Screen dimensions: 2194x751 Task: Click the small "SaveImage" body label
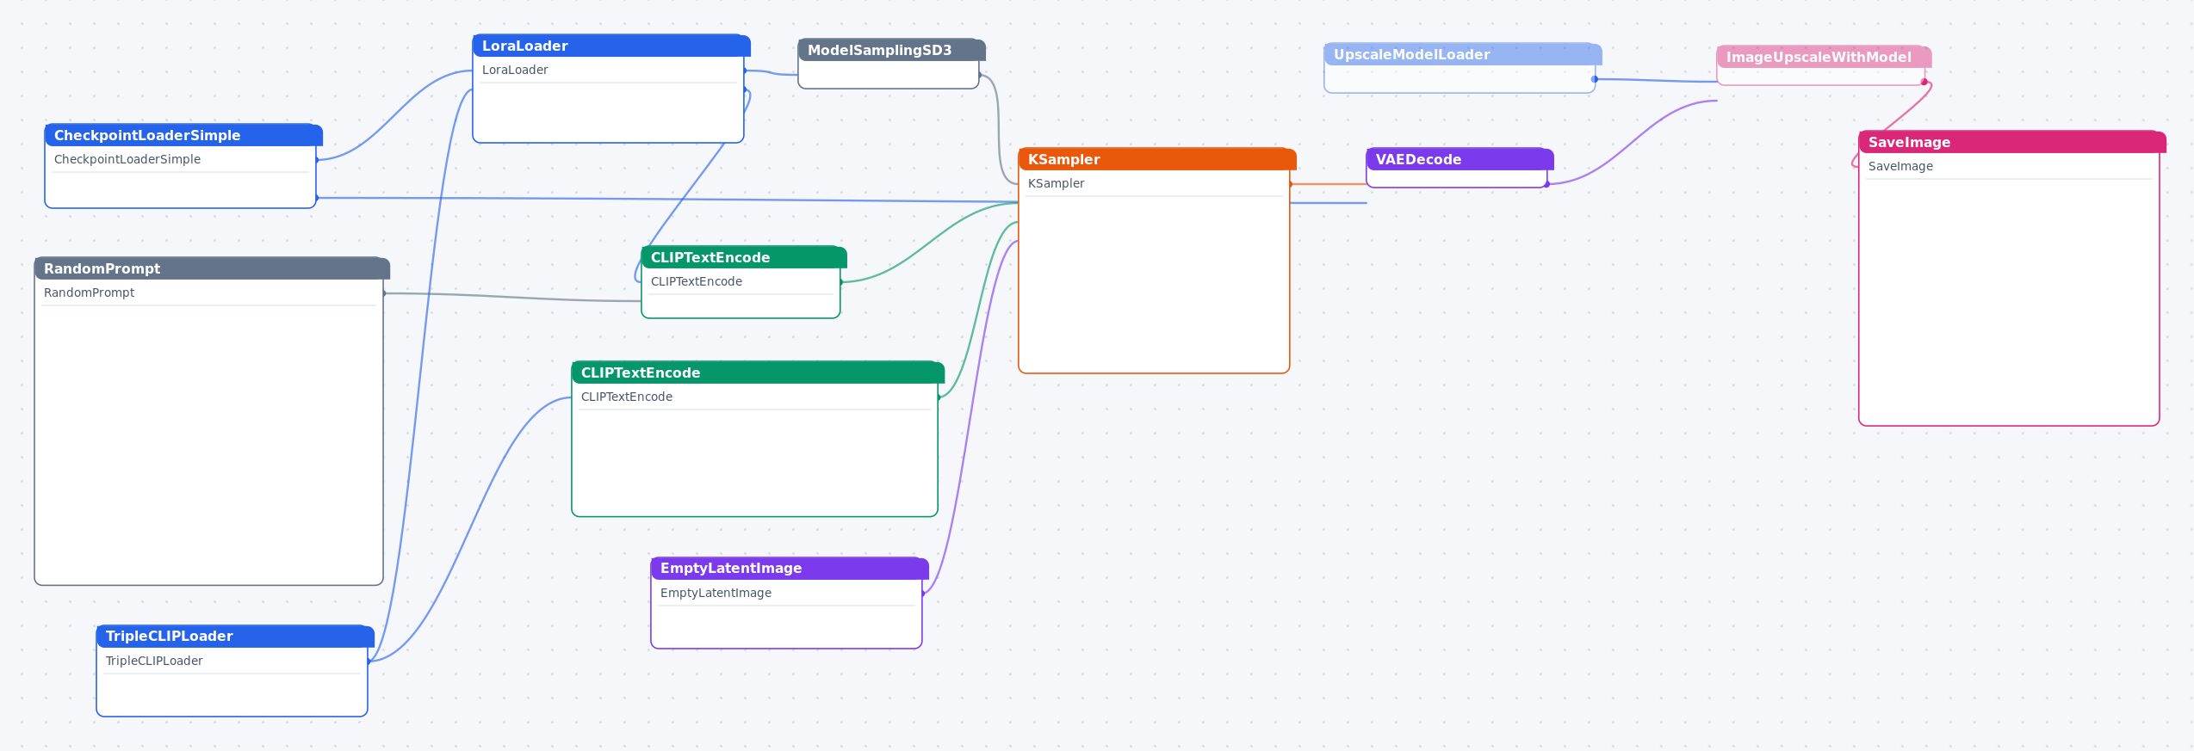(x=1900, y=166)
